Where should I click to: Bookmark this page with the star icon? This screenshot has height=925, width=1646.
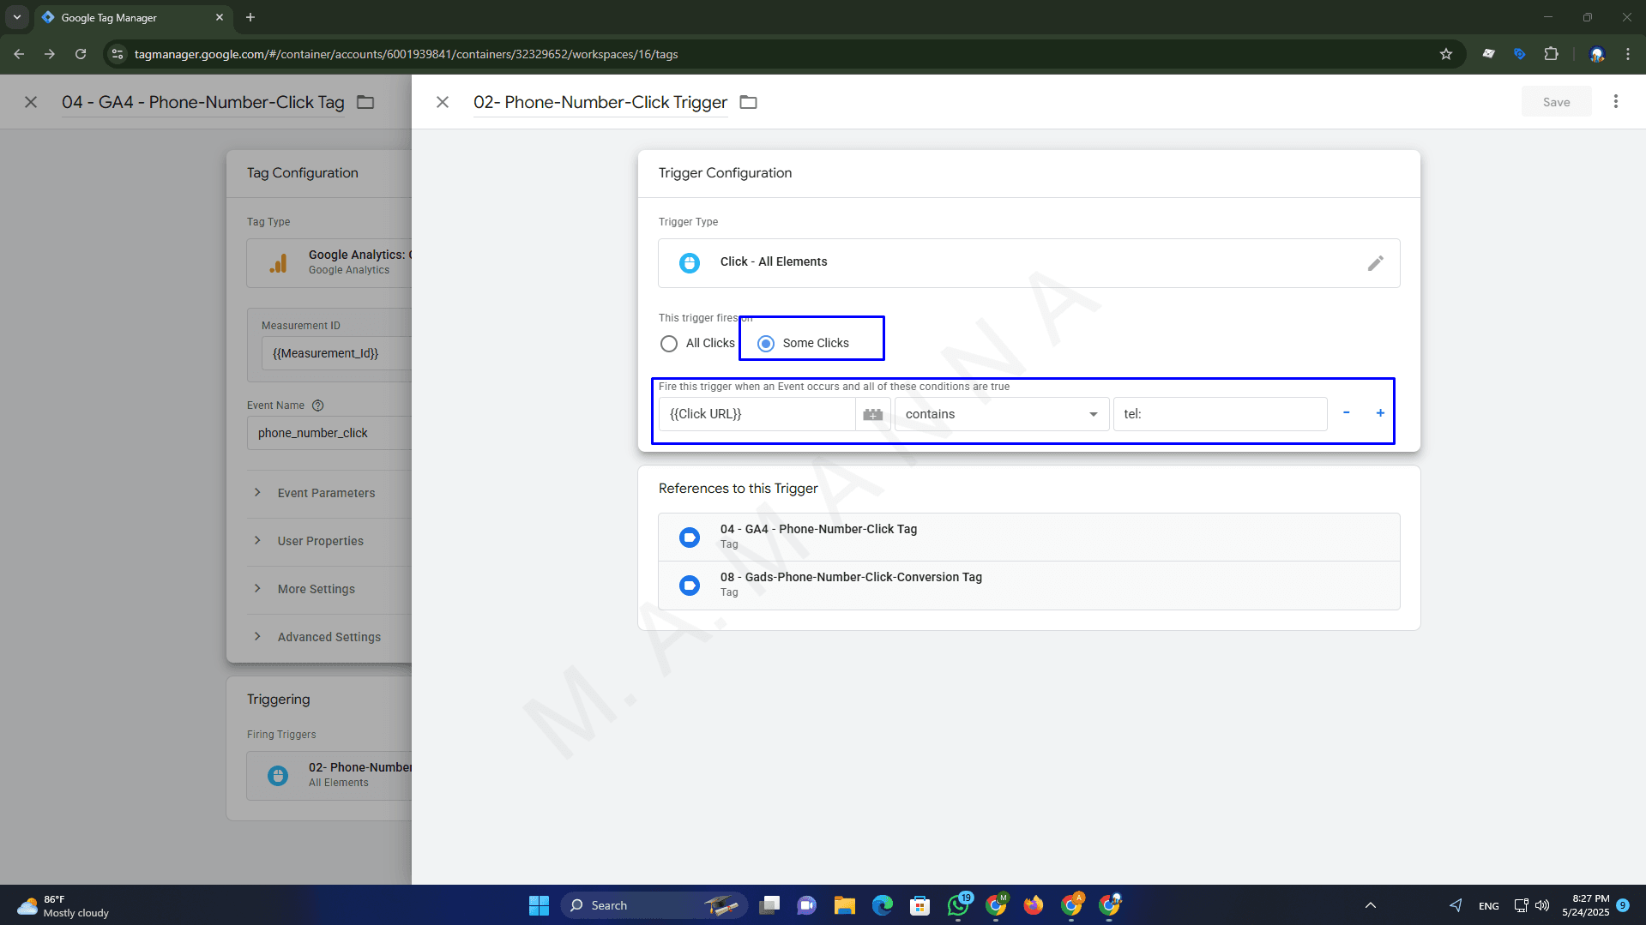[x=1446, y=54]
